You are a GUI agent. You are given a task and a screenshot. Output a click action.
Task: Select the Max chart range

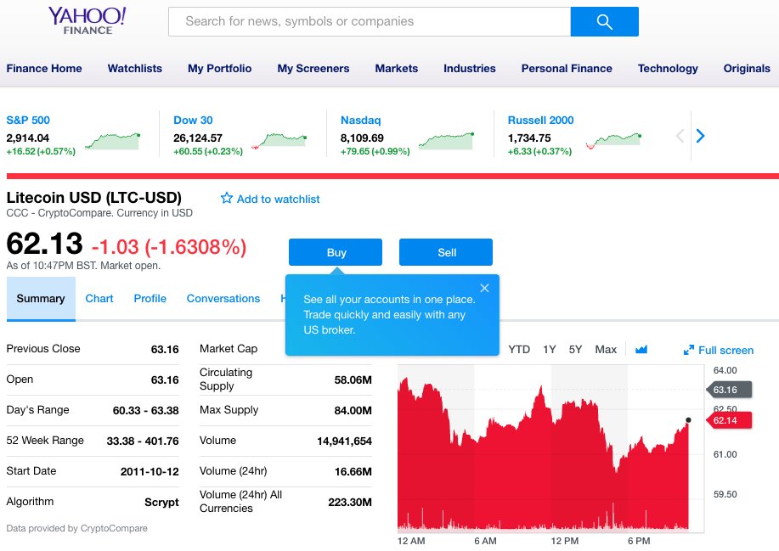pyautogui.click(x=605, y=349)
